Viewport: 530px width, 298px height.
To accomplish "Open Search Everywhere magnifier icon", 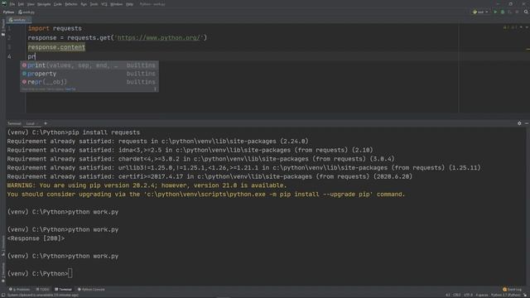I will tap(526, 12).
